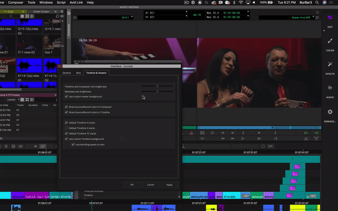Click Play in the record monitor

259,133
